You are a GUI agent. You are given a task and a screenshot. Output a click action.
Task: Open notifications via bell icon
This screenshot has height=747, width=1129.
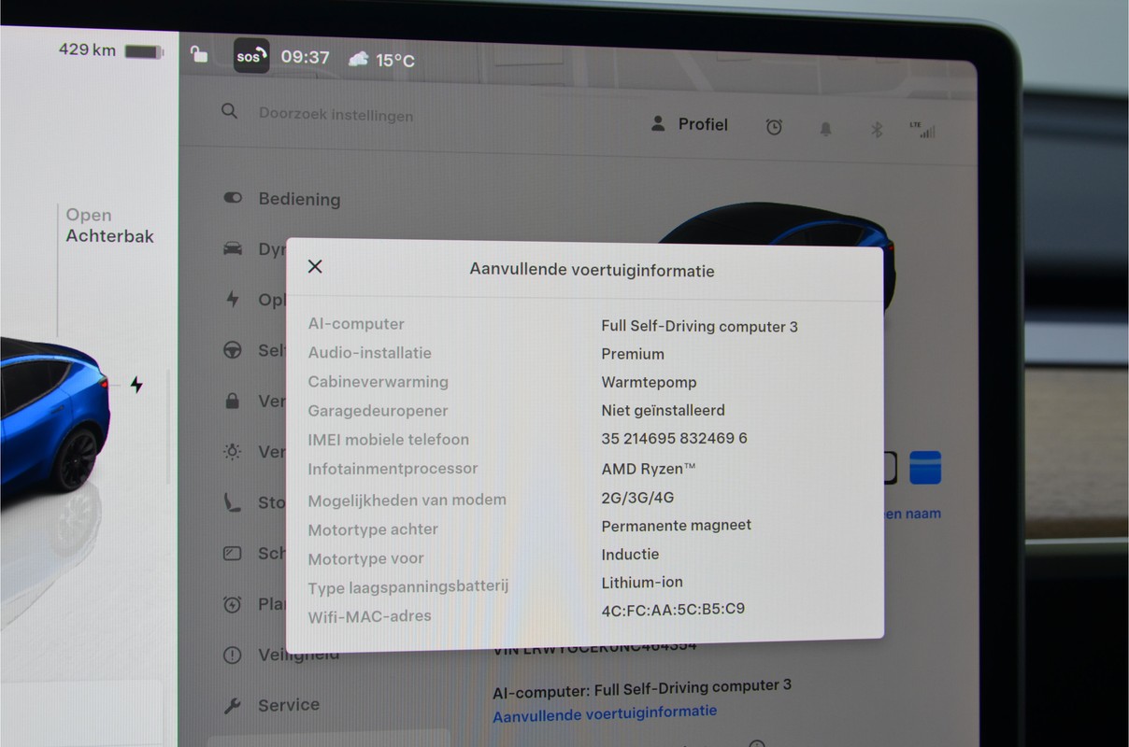[x=825, y=130]
